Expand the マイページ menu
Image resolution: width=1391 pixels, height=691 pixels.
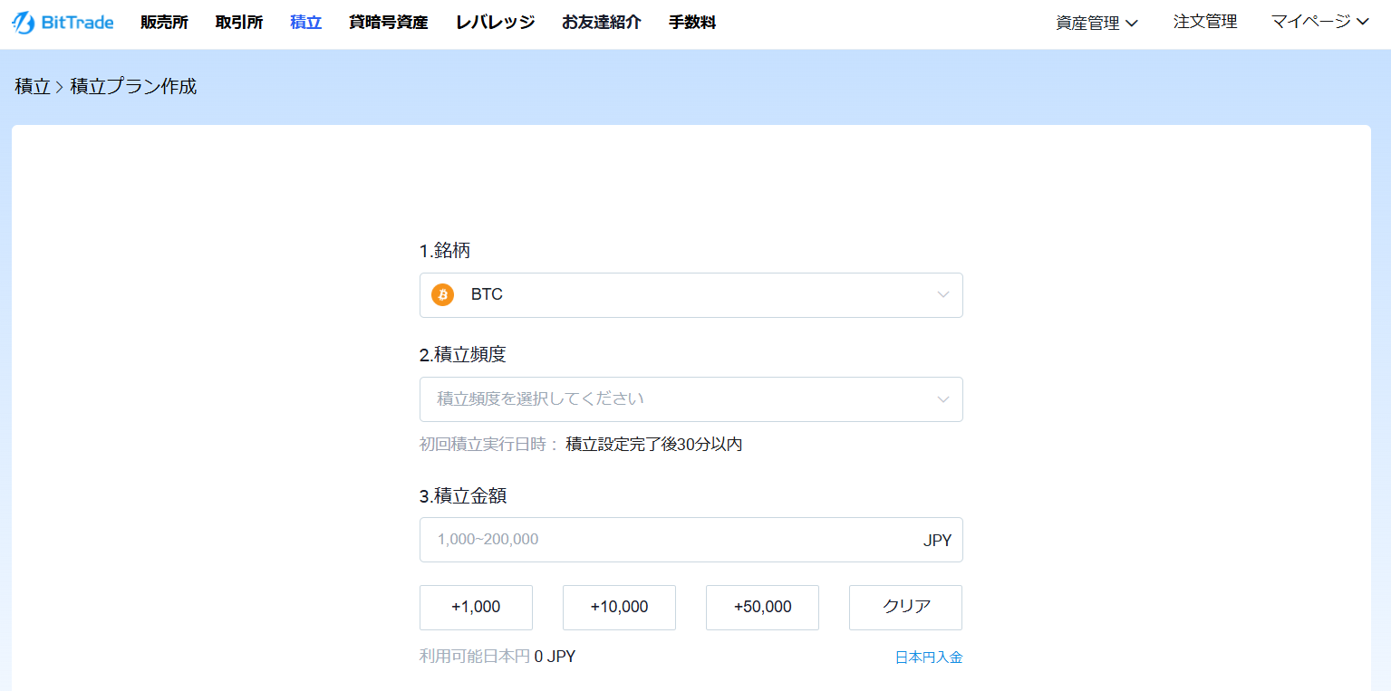point(1319,22)
